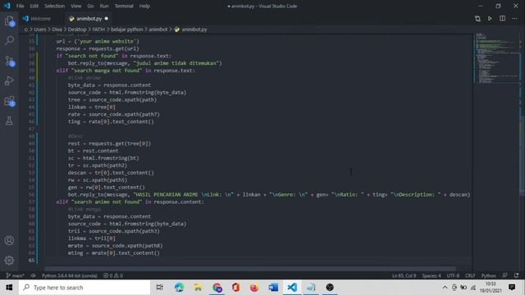Screen dimensions: 525x295
Task: Switch to the Welcome tab
Action: [x=40, y=19]
